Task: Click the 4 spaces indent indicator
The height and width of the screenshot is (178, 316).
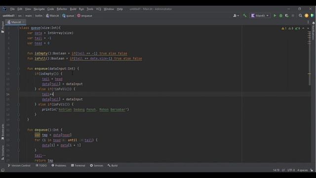Action: (303, 170)
